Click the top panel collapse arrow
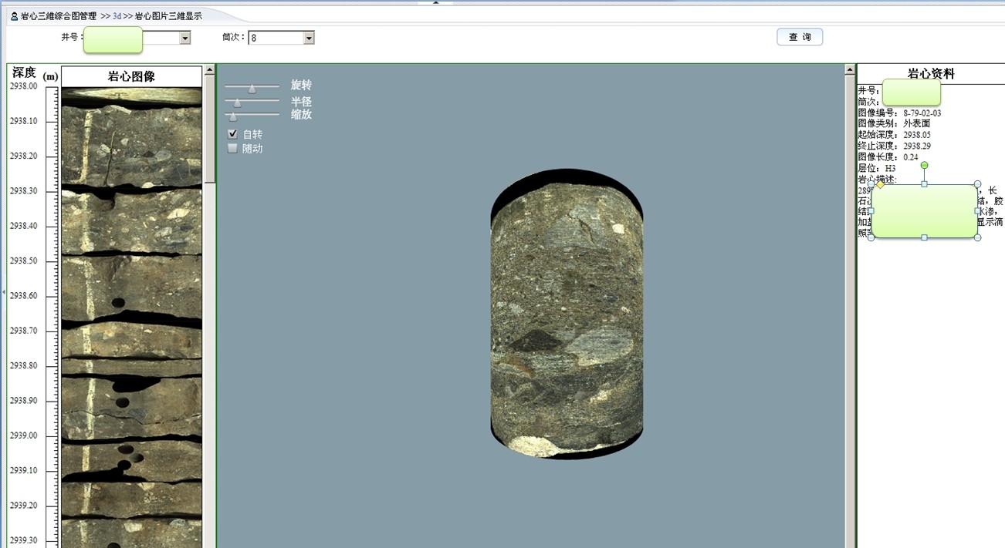 coord(437,2)
